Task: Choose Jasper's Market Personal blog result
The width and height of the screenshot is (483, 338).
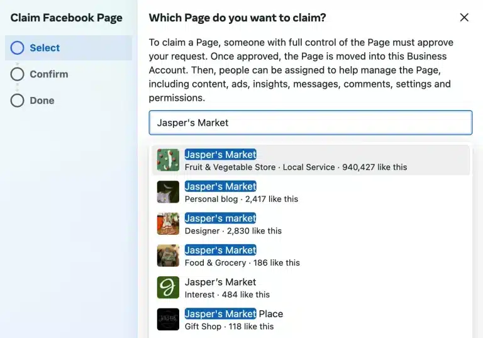Action: click(x=220, y=186)
